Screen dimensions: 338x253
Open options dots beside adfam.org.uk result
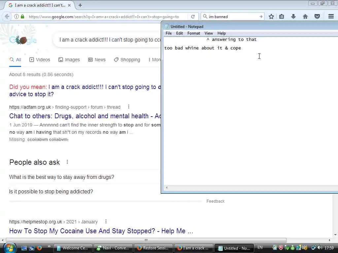(128, 106)
